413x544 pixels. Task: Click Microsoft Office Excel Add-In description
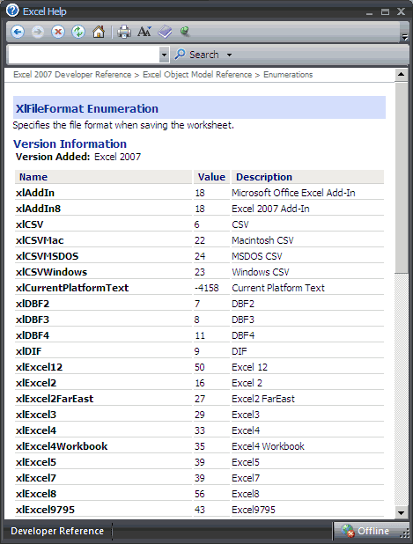pyautogui.click(x=293, y=193)
